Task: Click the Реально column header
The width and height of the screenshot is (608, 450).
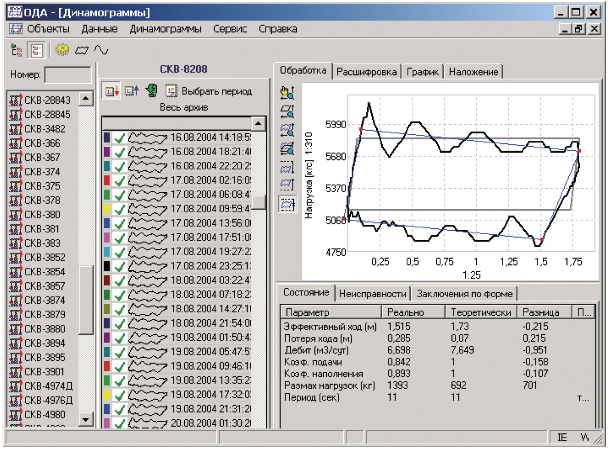Action: coord(413,312)
